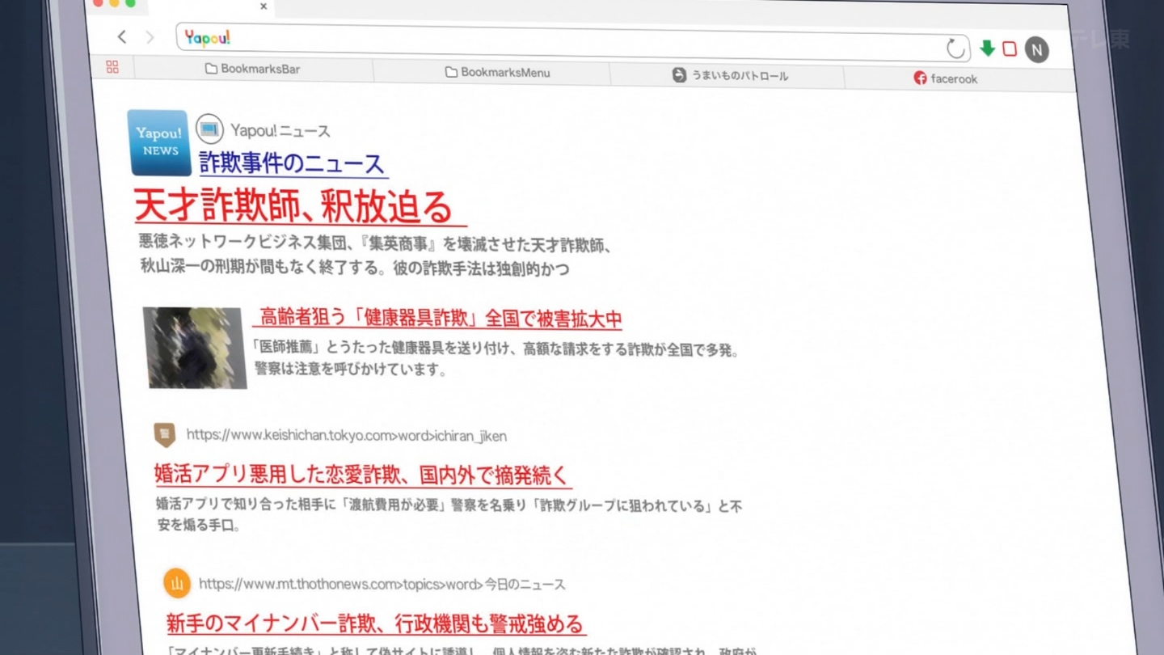Image resolution: width=1164 pixels, height=655 pixels.
Task: Click the orange 山 site favicon
Action: (177, 583)
